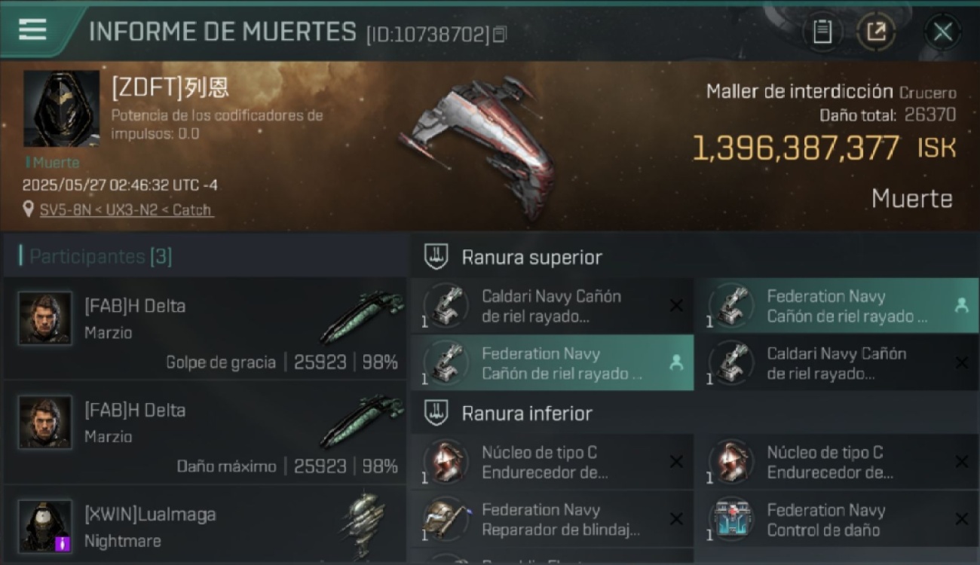Copy the kill report ID
The width and height of the screenshot is (980, 565).
point(499,35)
